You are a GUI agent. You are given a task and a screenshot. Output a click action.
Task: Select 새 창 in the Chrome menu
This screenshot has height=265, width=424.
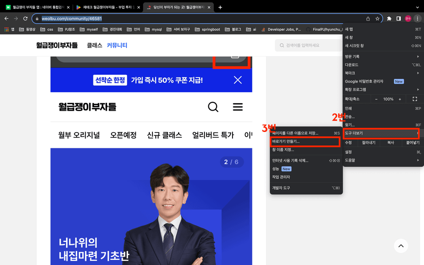(x=383, y=37)
